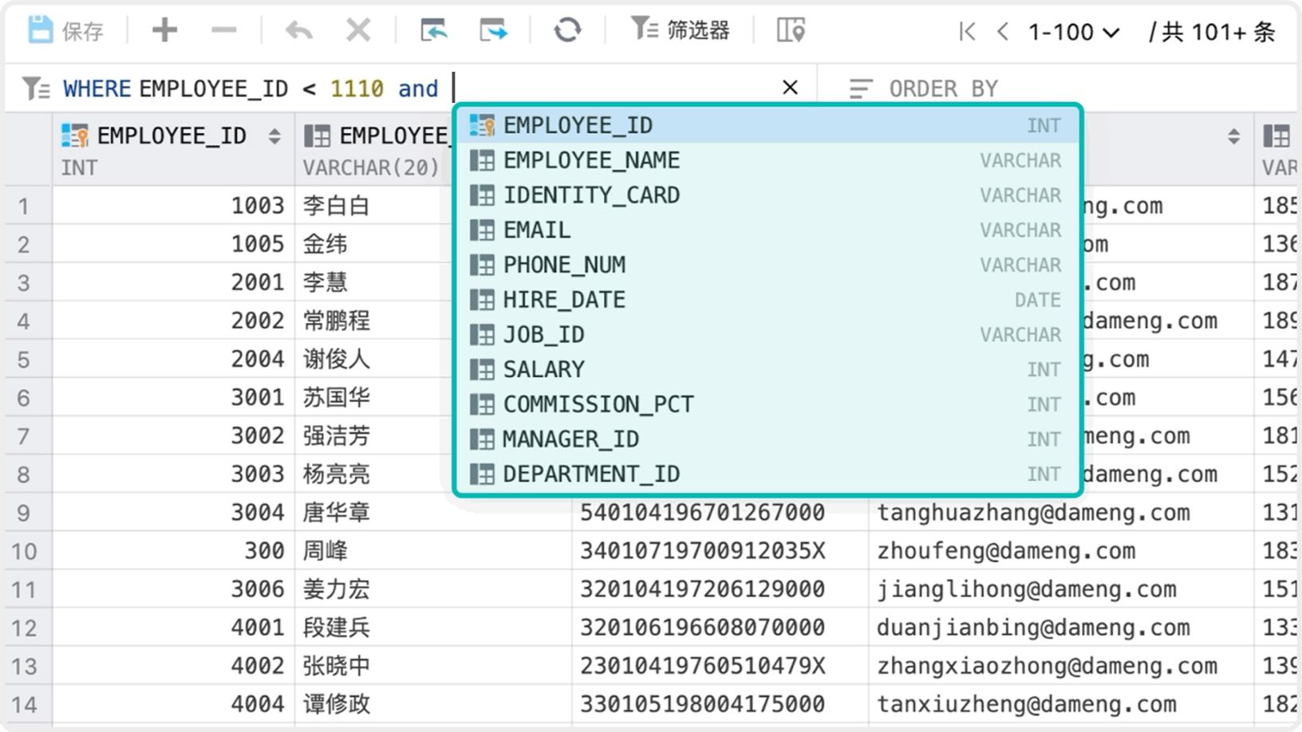This screenshot has width=1302, height=732.
Task: Click email tanghuazhang@dameng.com
Action: [x=1033, y=513]
